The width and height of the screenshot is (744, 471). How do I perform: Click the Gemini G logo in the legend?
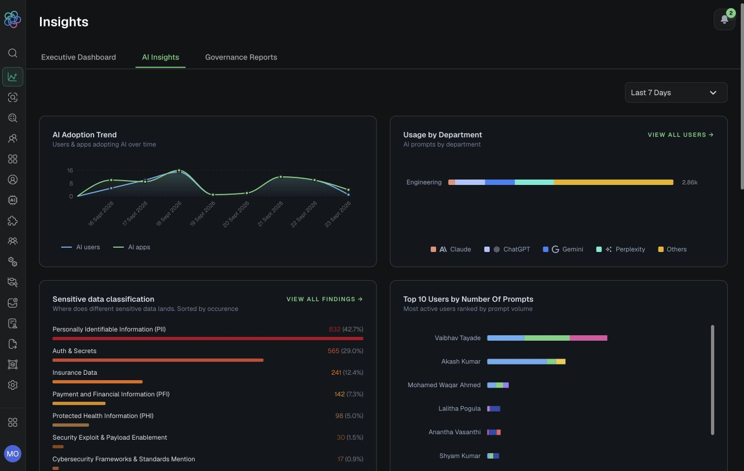[x=555, y=249]
